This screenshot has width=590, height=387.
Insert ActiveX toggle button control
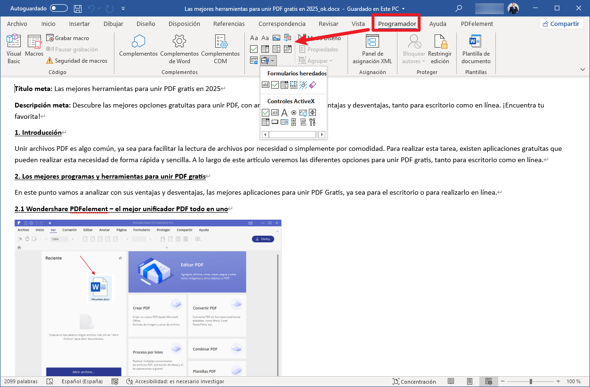coord(303,122)
